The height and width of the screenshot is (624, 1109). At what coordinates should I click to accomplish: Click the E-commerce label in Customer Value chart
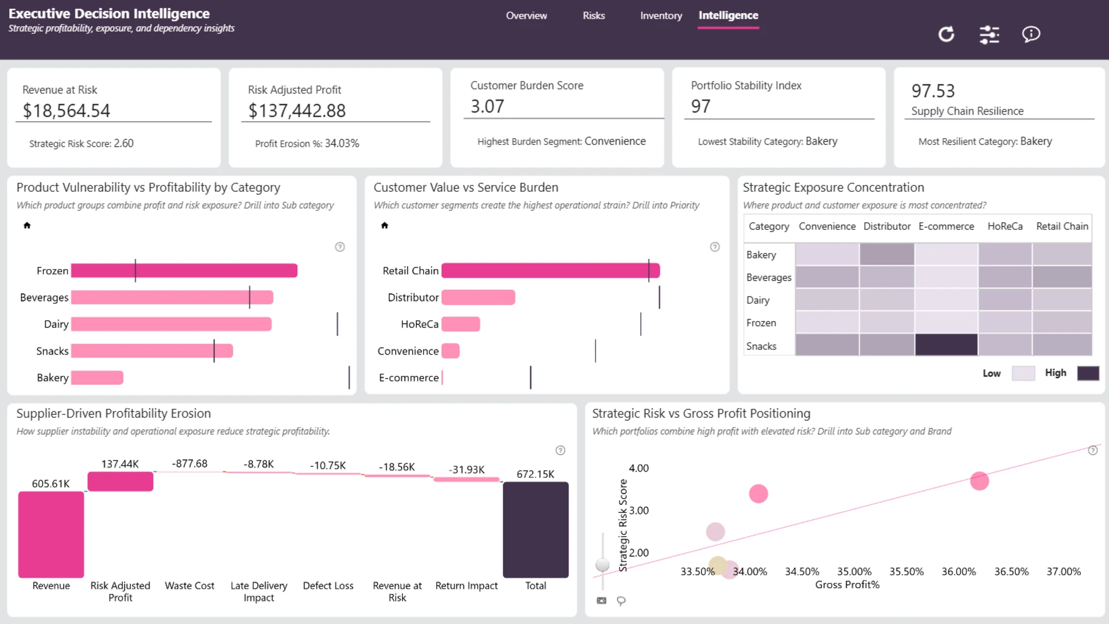pos(409,378)
